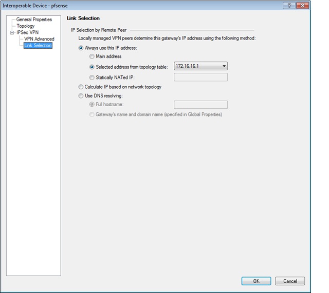The height and width of the screenshot is (293, 329).
Task: Select the Topology tree entry
Action: [x=25, y=26]
